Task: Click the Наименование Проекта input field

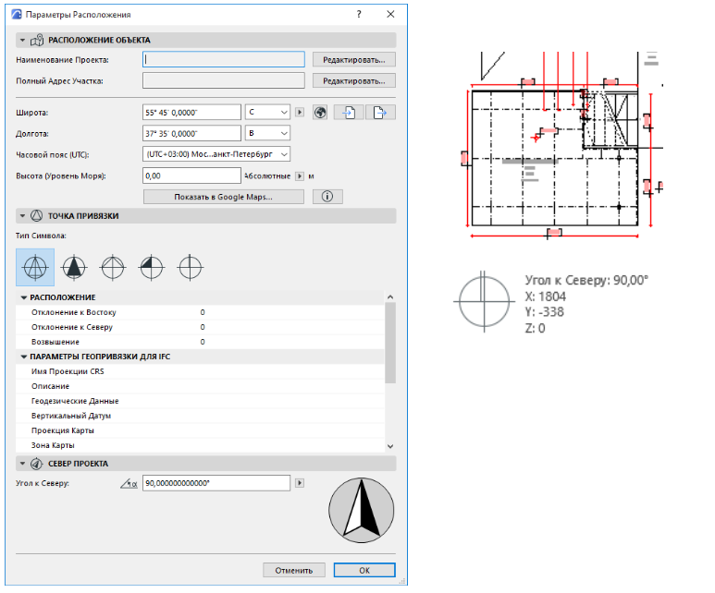Action: tap(224, 59)
